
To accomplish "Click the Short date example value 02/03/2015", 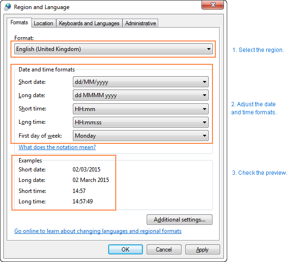I will tap(87, 170).
